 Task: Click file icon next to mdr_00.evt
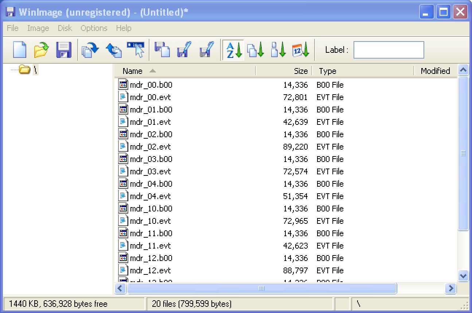pyautogui.click(x=124, y=97)
